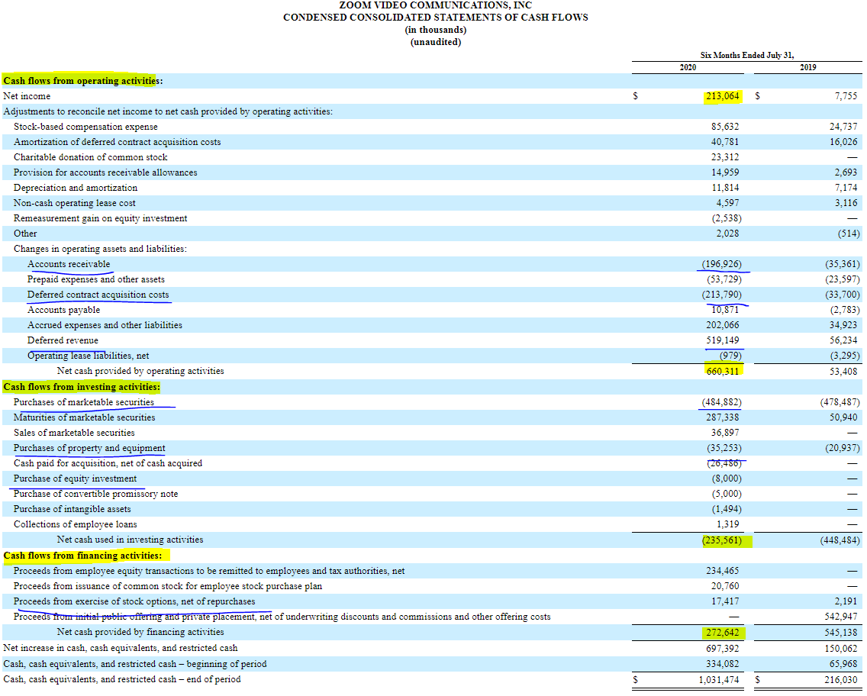Select the 'Accounts payable' label
The width and height of the screenshot is (867, 696).
pyautogui.click(x=63, y=310)
